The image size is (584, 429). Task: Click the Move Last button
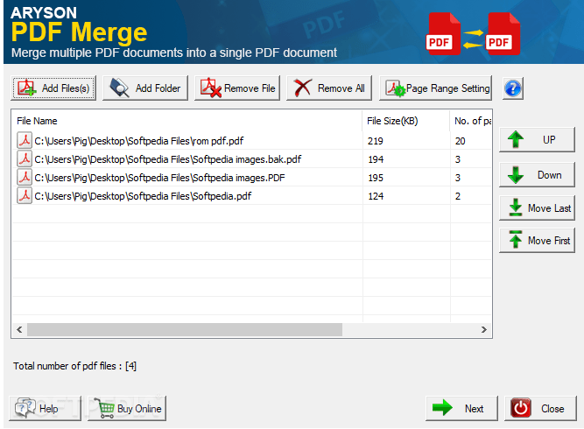537,207
